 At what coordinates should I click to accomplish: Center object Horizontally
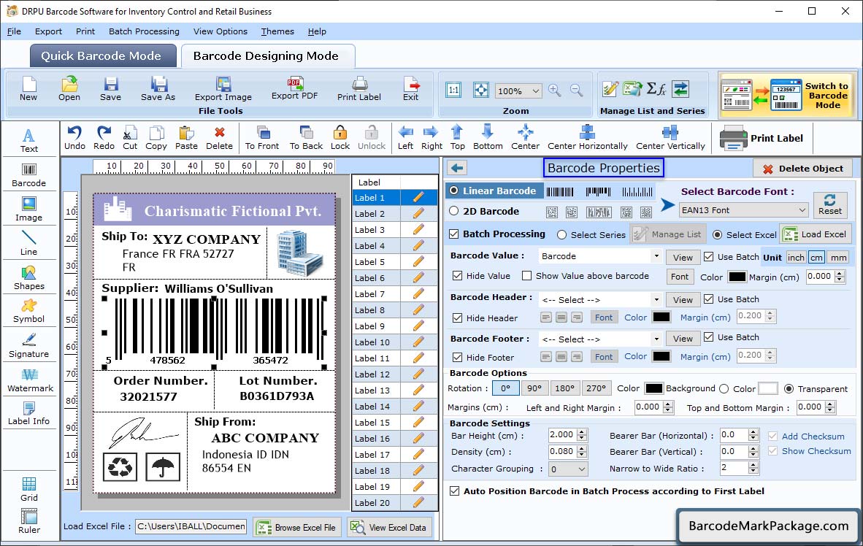[587, 138]
